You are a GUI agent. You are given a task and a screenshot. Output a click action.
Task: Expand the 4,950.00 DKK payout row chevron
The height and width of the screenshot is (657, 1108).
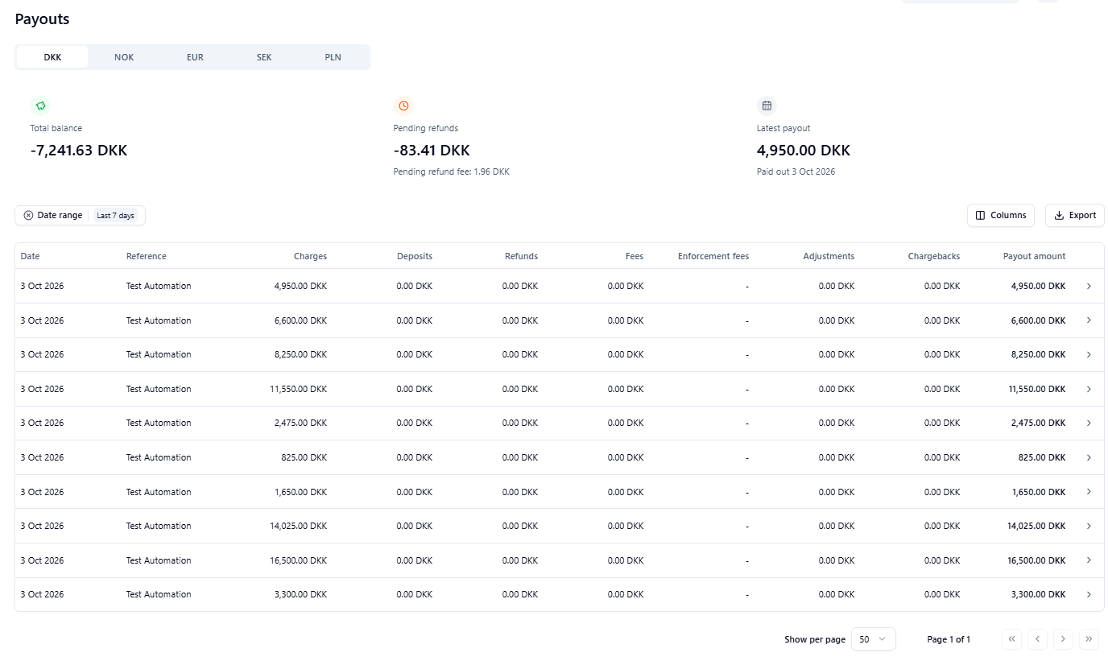tap(1089, 286)
